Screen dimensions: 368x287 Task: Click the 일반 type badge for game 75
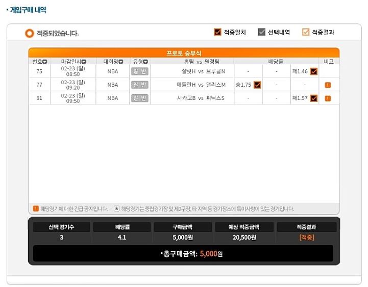coord(140,71)
